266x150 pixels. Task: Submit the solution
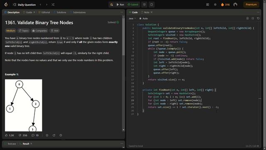tap(133, 5)
